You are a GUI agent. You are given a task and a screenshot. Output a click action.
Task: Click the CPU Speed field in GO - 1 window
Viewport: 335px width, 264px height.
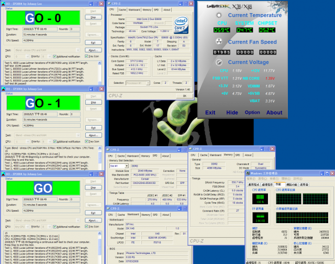pyautogui.click(x=51, y=126)
